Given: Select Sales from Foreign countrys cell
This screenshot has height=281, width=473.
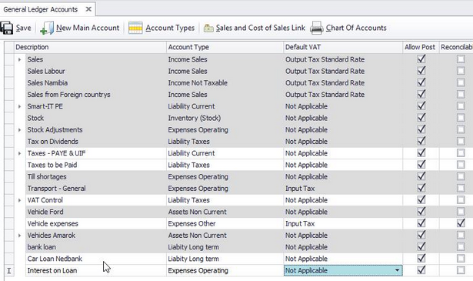Looking at the screenshot, I should click(x=96, y=95).
